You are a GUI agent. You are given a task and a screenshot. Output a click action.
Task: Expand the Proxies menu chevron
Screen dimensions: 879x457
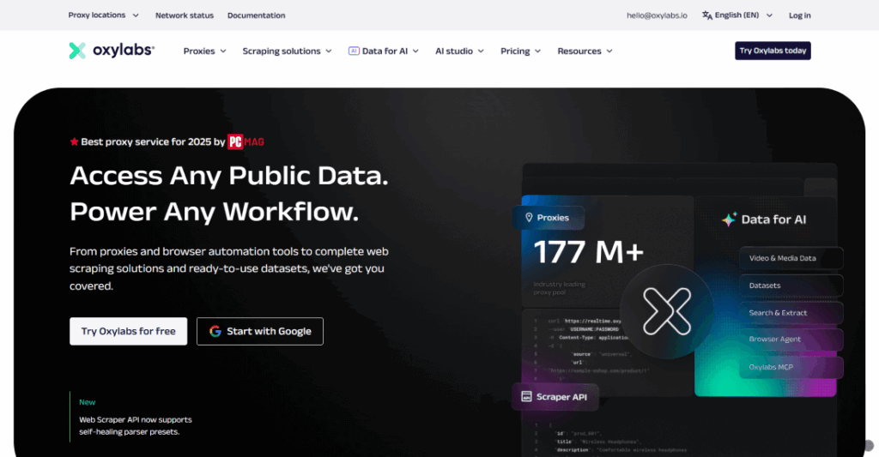click(x=223, y=51)
